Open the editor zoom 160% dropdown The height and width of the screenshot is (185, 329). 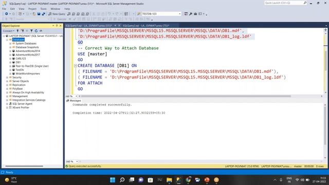click(x=77, y=96)
